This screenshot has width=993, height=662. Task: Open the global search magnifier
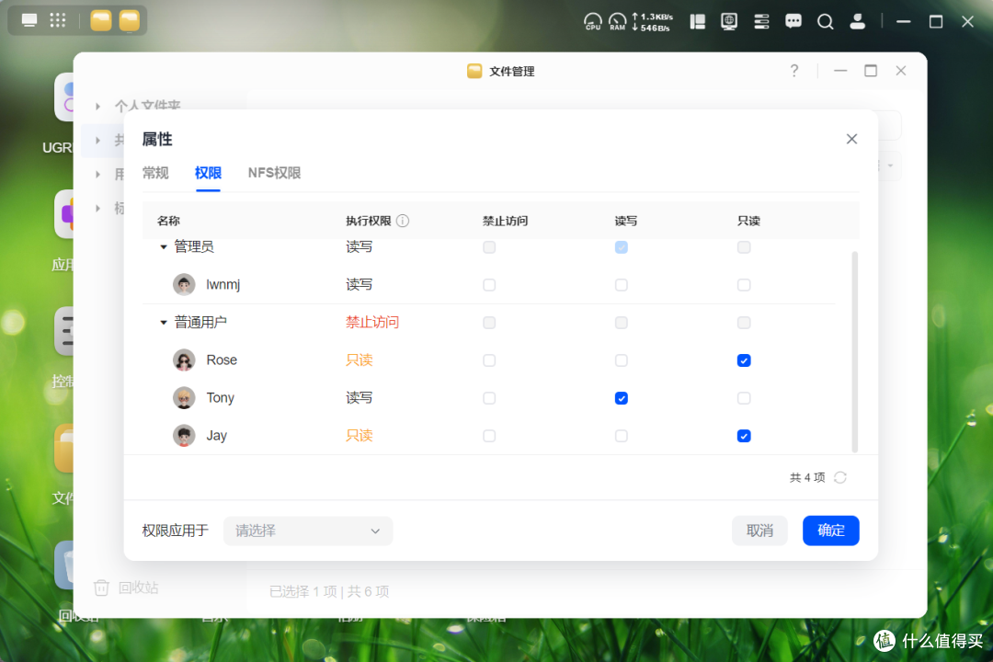tap(825, 21)
